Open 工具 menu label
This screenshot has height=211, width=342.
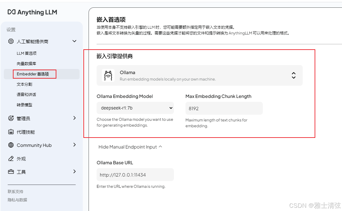[x=21, y=172]
